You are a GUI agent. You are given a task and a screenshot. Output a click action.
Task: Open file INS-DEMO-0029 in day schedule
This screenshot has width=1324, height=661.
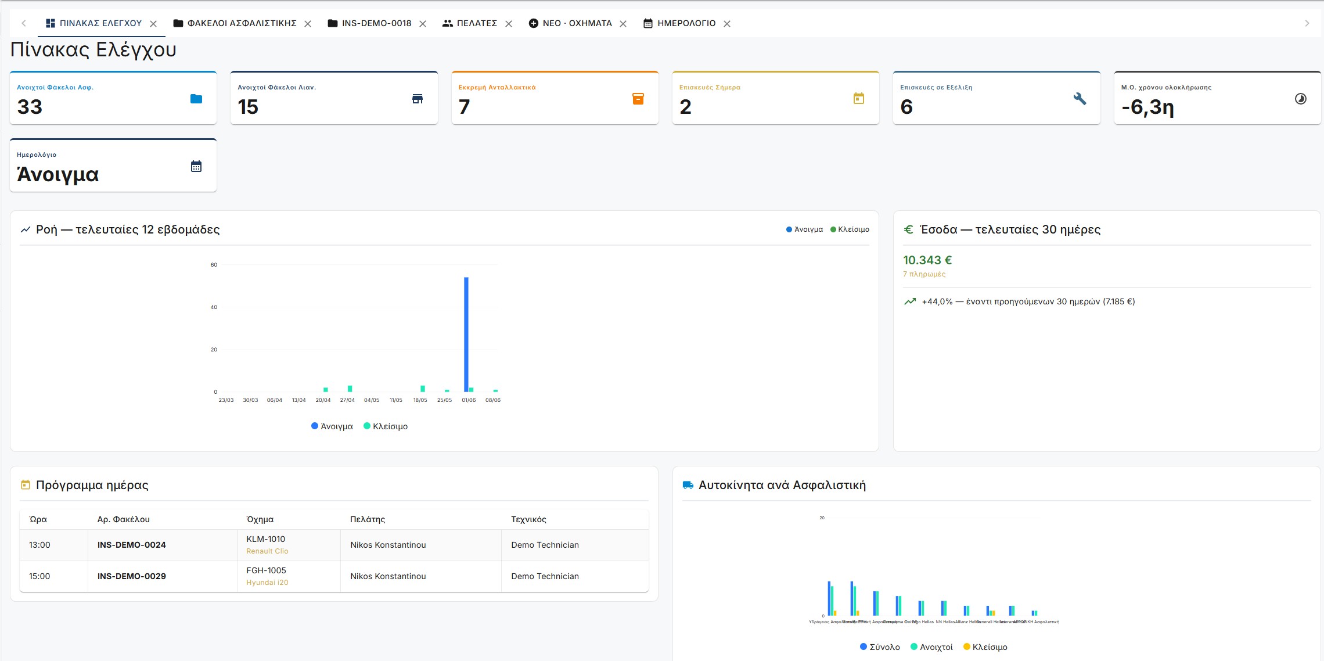pyautogui.click(x=132, y=576)
